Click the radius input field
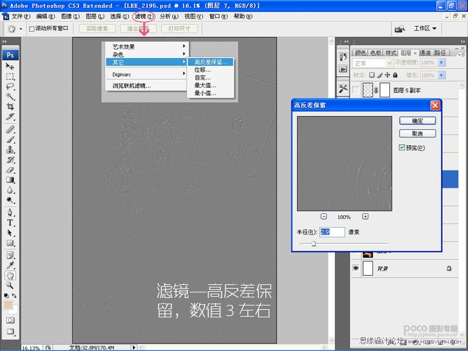The height and width of the screenshot is (351, 468). tap(332, 232)
